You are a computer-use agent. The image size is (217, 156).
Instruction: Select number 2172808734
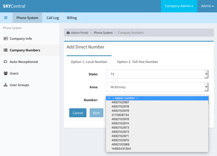pyautogui.click(x=157, y=115)
